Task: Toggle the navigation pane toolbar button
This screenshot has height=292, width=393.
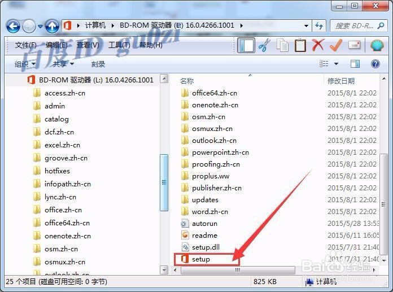Action: tap(246, 45)
